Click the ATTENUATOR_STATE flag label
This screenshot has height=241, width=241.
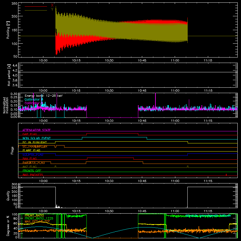tap(36, 130)
